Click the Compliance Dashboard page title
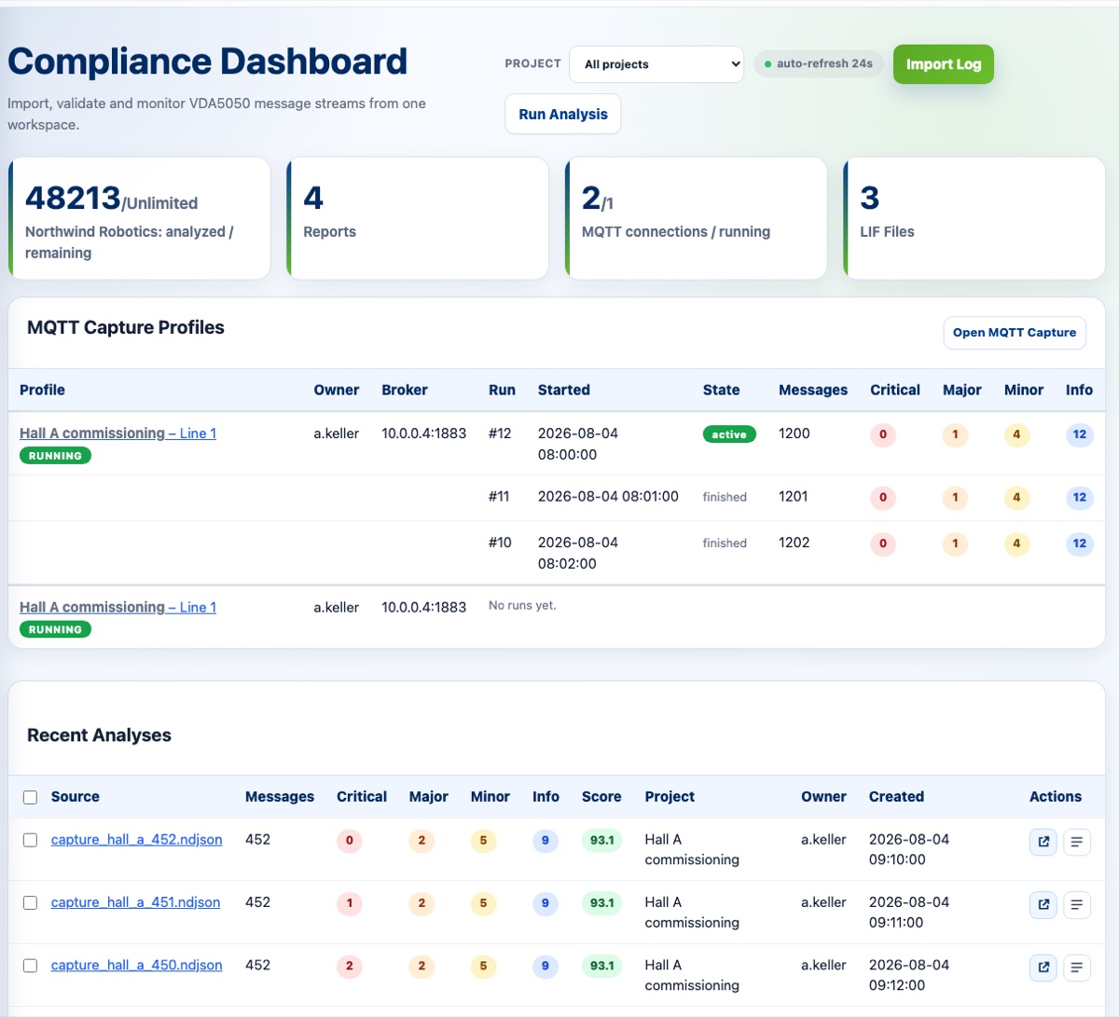 [x=208, y=62]
